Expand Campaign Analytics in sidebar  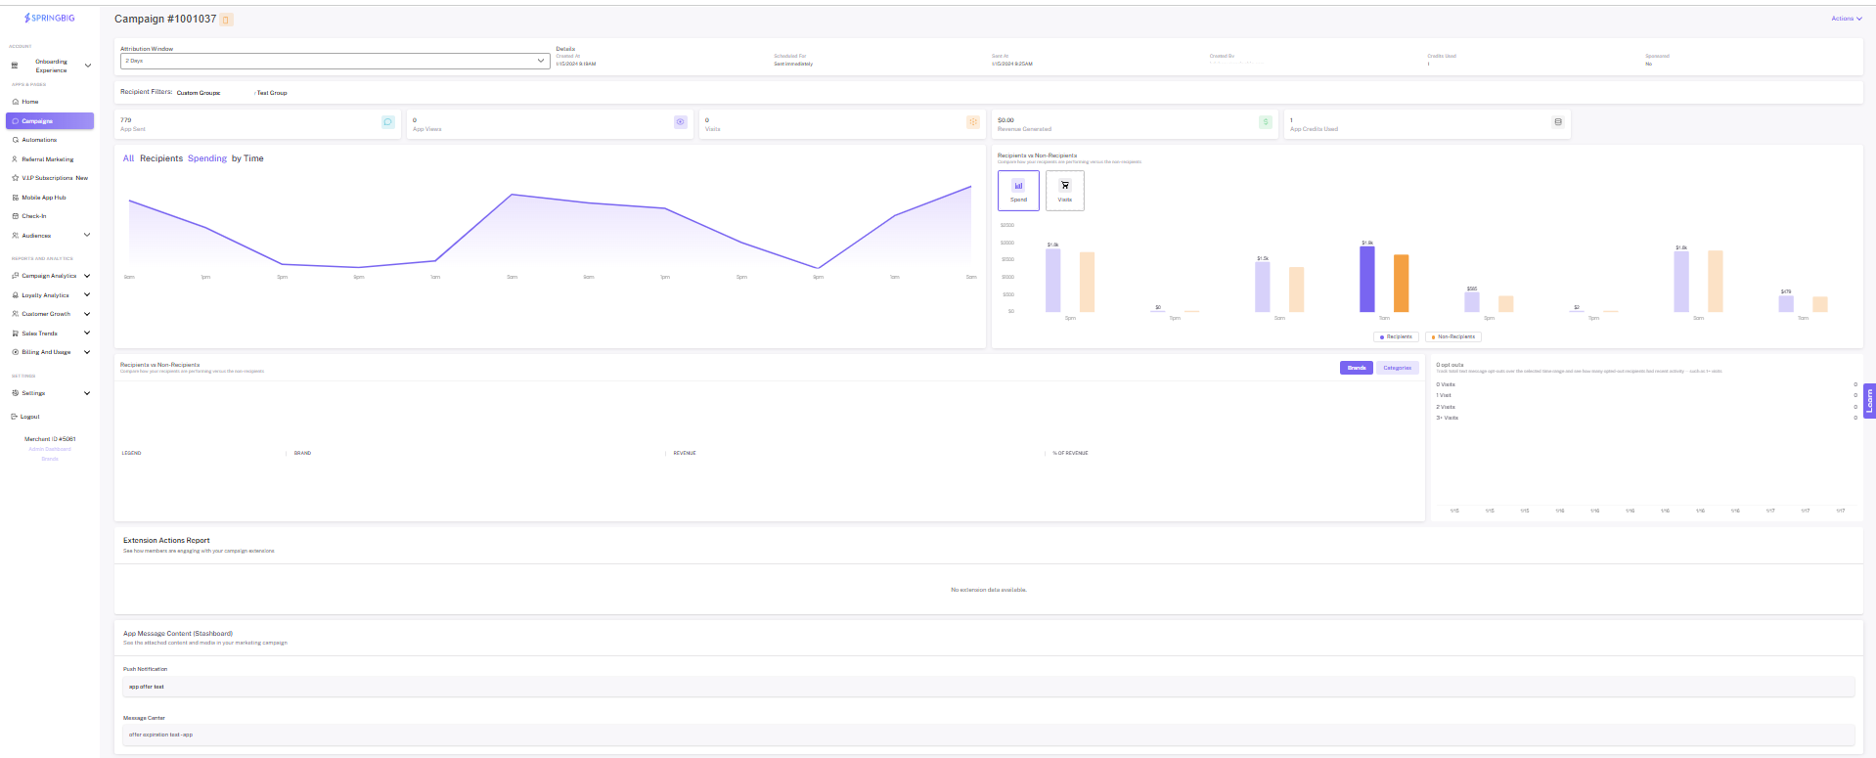[51, 276]
